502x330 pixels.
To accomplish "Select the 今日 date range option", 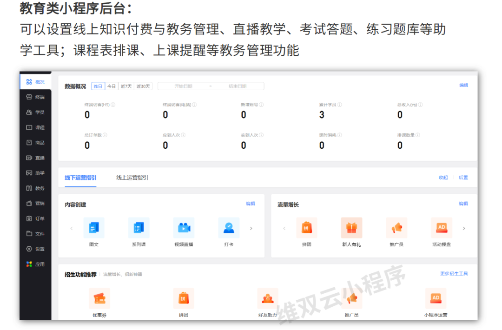I will point(112,86).
